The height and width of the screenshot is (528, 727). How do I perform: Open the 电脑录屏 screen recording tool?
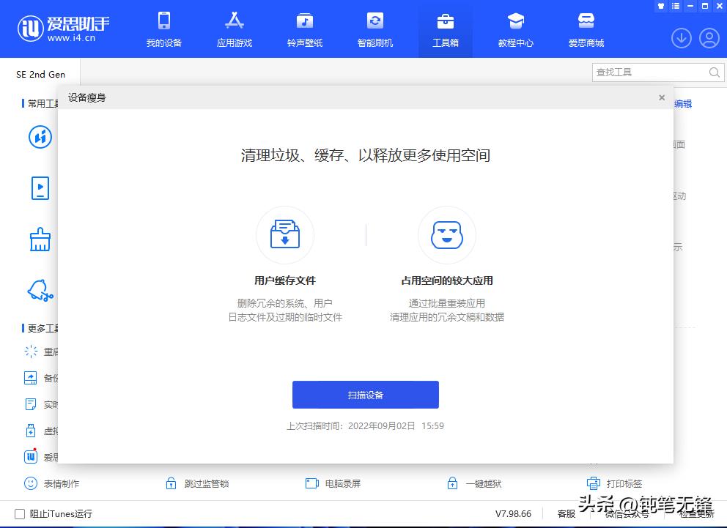(x=333, y=483)
